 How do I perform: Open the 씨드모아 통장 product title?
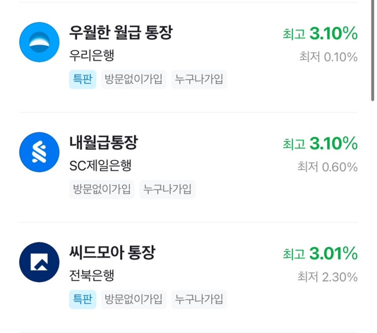click(x=112, y=252)
